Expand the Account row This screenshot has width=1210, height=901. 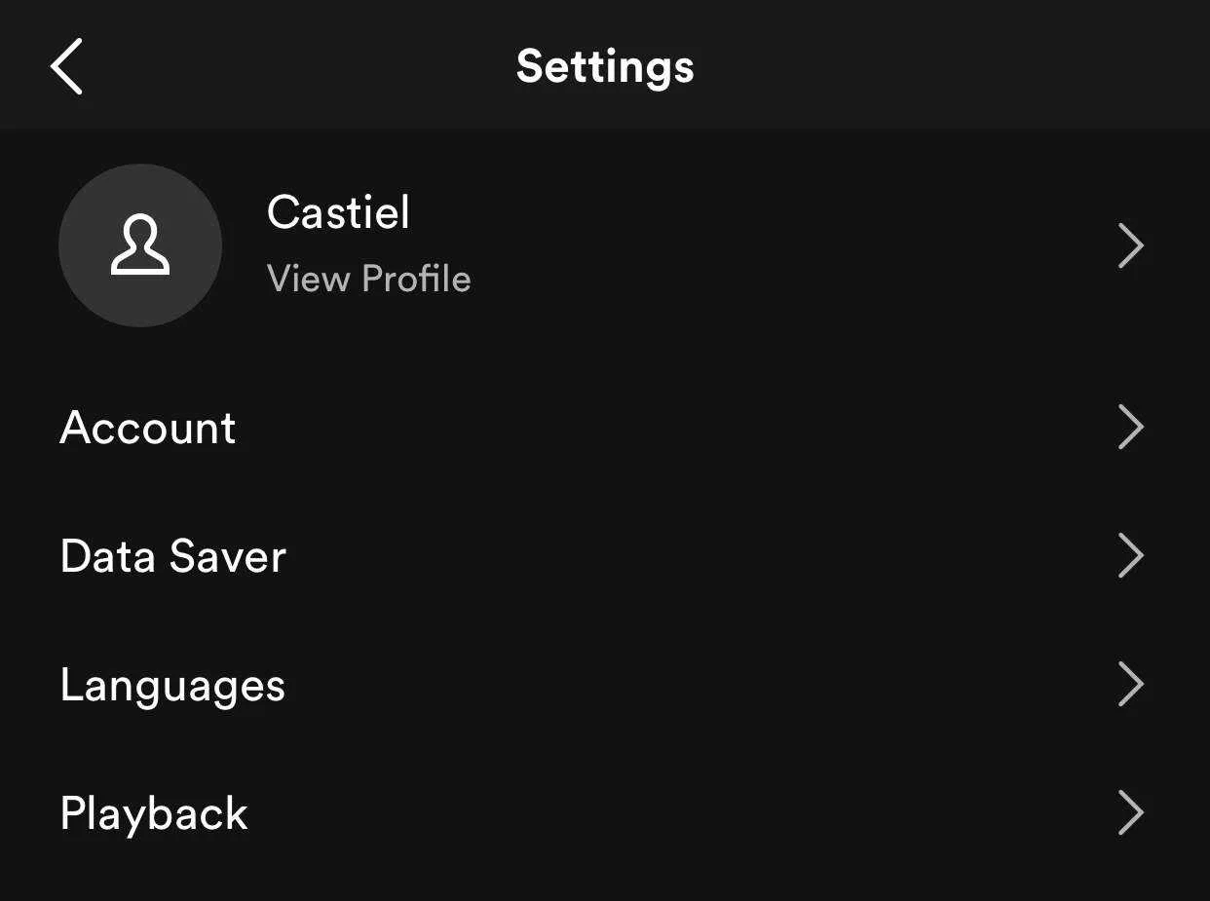(x=605, y=427)
